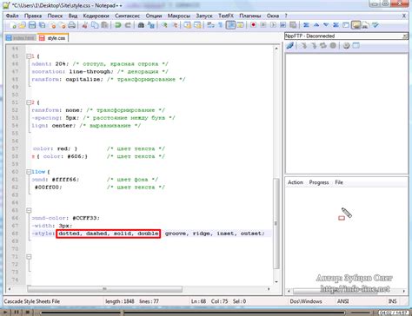412x316 pixels.
Task: Collapse the fold marker at line 65
Action: [29, 210]
